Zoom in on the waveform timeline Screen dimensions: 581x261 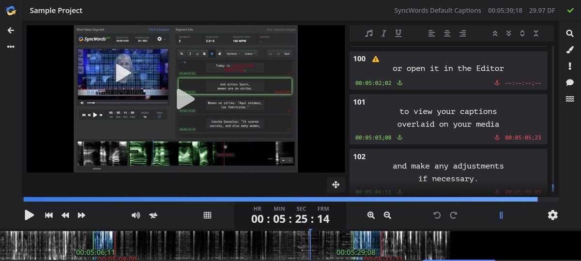coord(371,215)
